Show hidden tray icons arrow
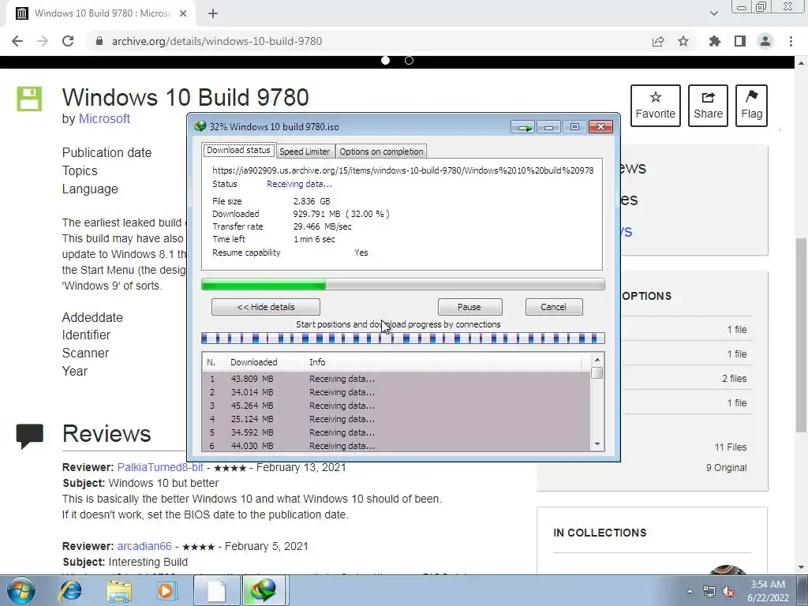The height and width of the screenshot is (606, 808). tap(690, 592)
